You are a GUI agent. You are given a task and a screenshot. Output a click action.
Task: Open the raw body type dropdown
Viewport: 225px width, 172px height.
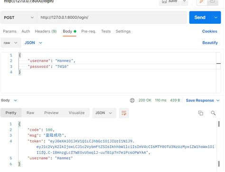pos(10,43)
